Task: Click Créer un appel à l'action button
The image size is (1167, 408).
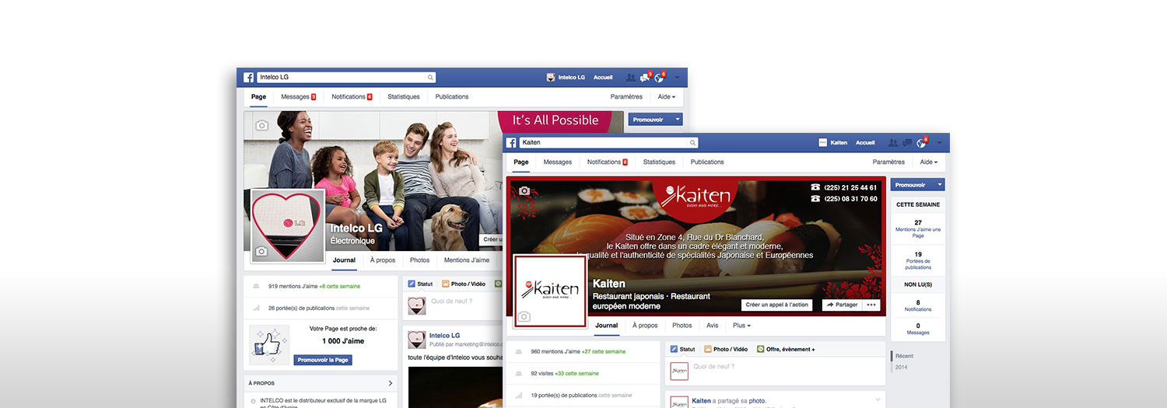Action: pyautogui.click(x=777, y=305)
